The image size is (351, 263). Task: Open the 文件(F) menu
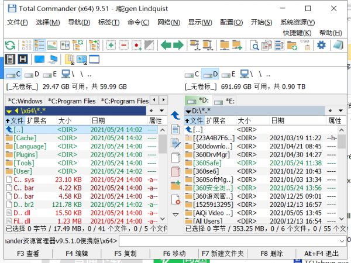click(x=18, y=22)
